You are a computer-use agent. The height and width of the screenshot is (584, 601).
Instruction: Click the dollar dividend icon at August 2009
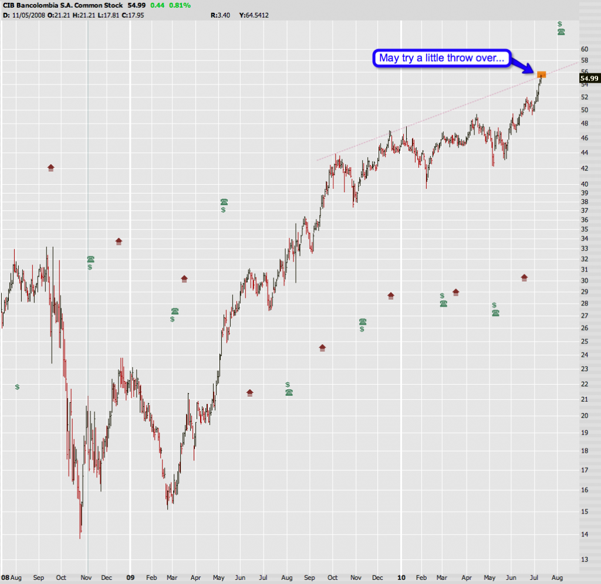pos(288,385)
